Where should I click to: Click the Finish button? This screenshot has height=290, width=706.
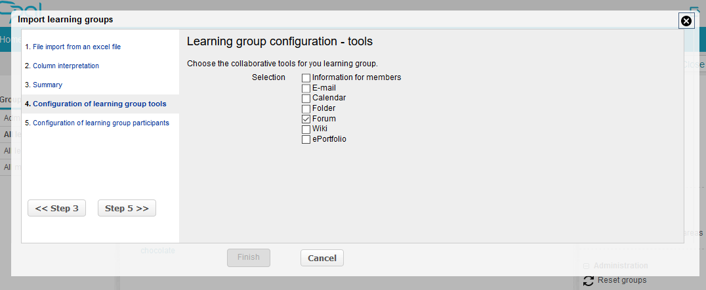click(249, 258)
